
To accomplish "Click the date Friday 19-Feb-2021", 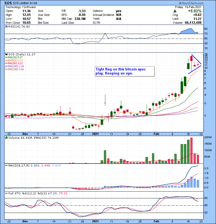I will tap(188, 7).
